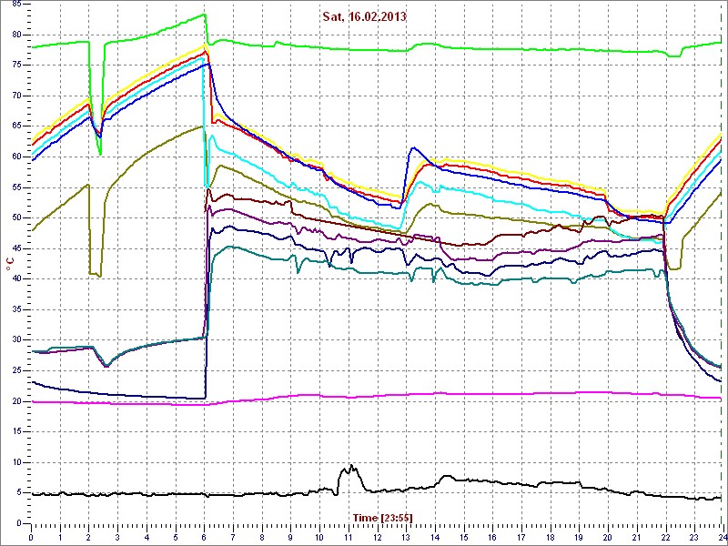The height and width of the screenshot is (546, 728).
Task: Click hour label 4 on time axis
Action: point(147,537)
